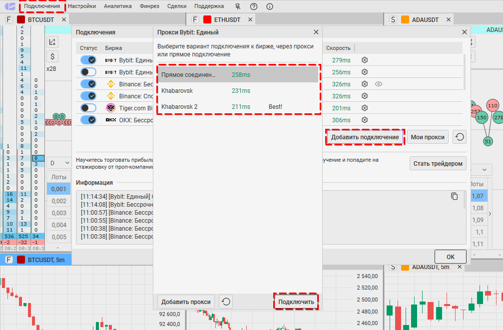Viewport: 503px width, 330px height.
Task: Click the dollar sign icon button
Action: 52,57
